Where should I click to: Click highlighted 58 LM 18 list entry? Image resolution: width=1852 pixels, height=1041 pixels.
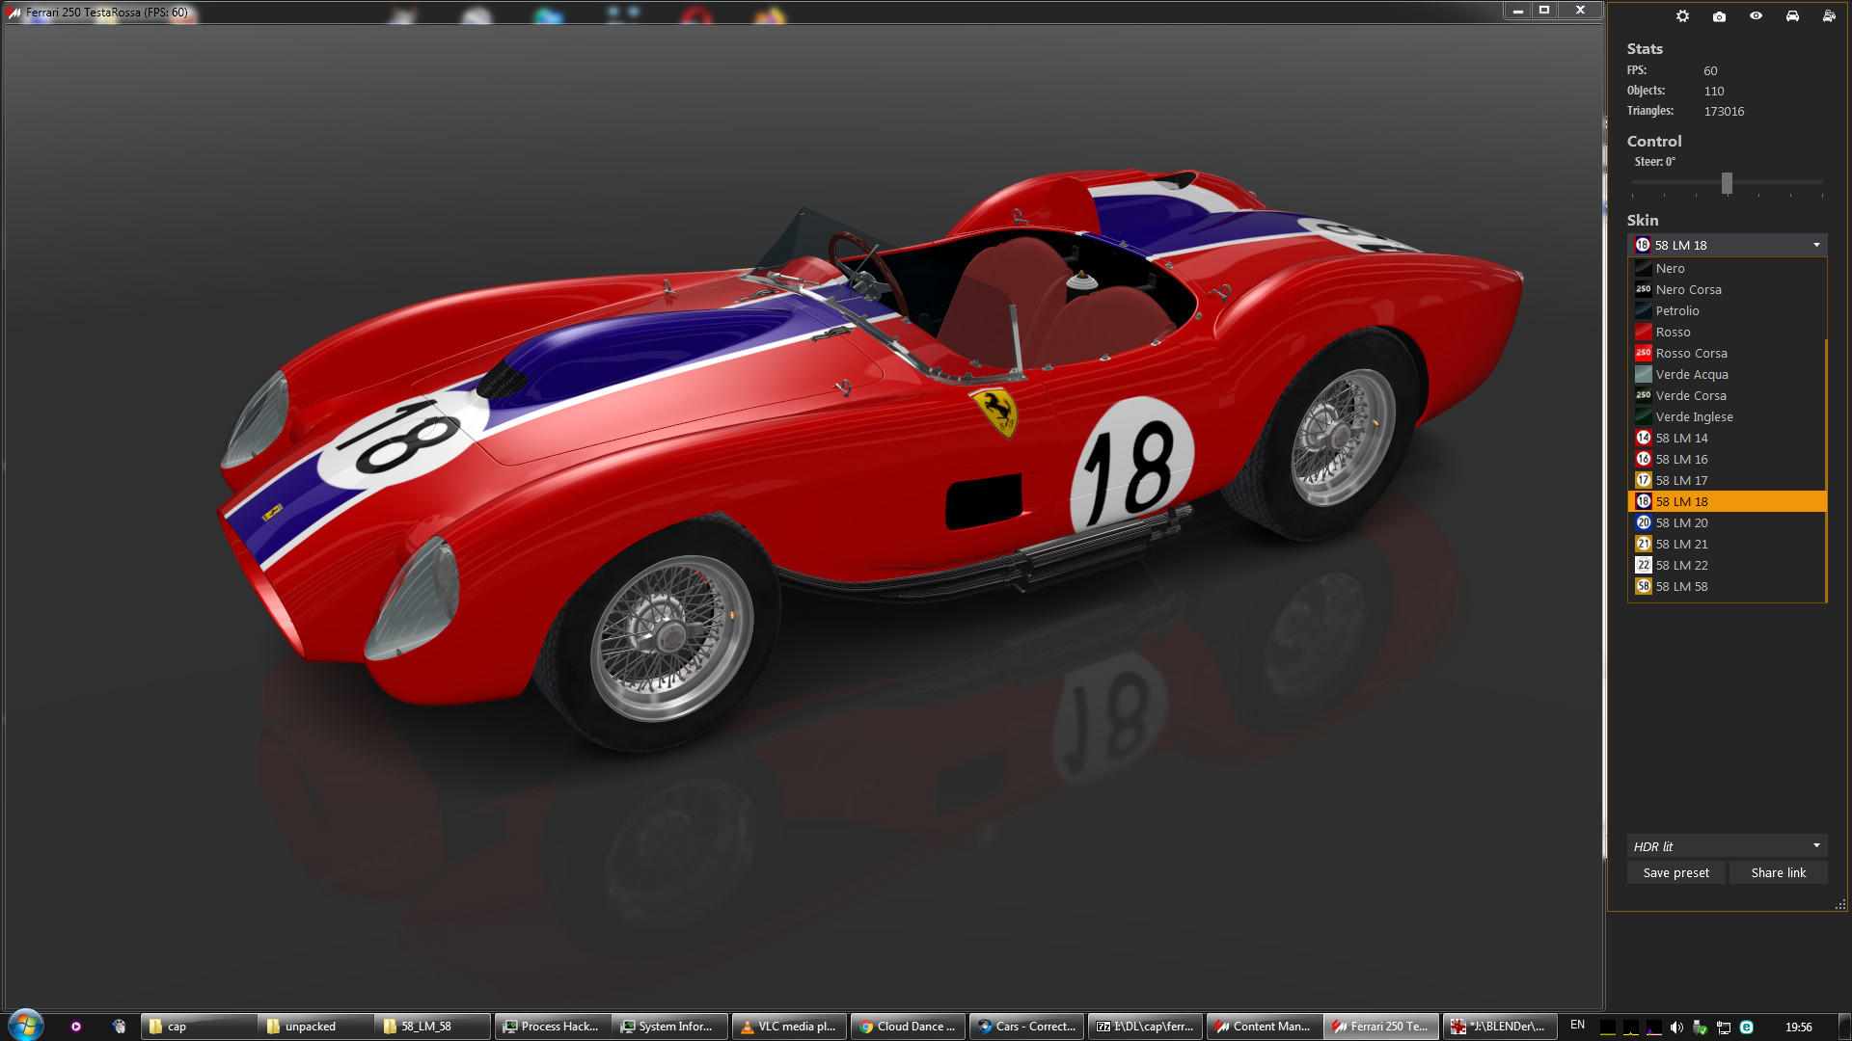[1727, 502]
